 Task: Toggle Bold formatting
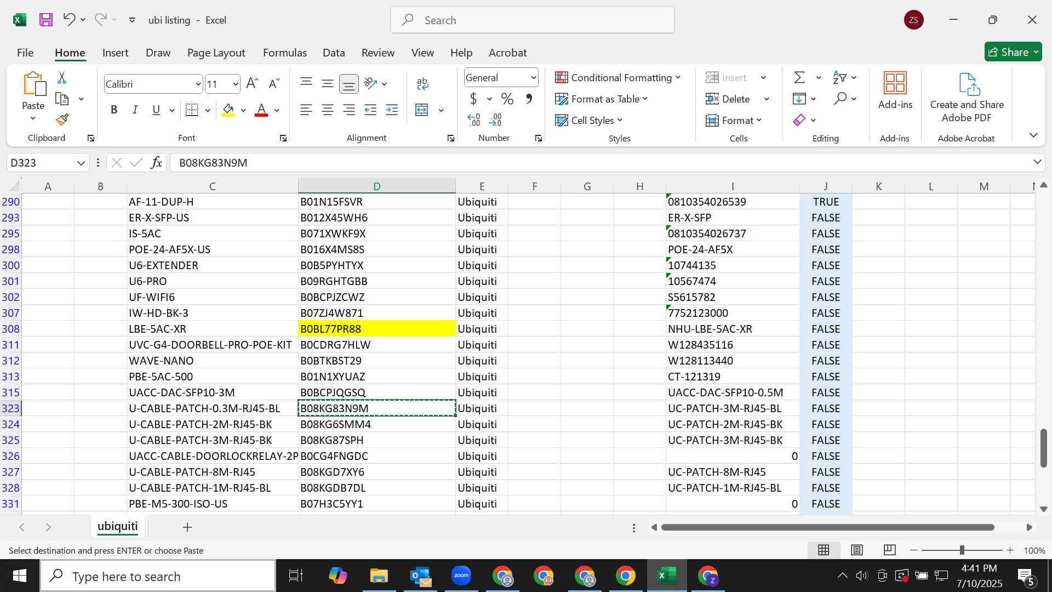[114, 110]
